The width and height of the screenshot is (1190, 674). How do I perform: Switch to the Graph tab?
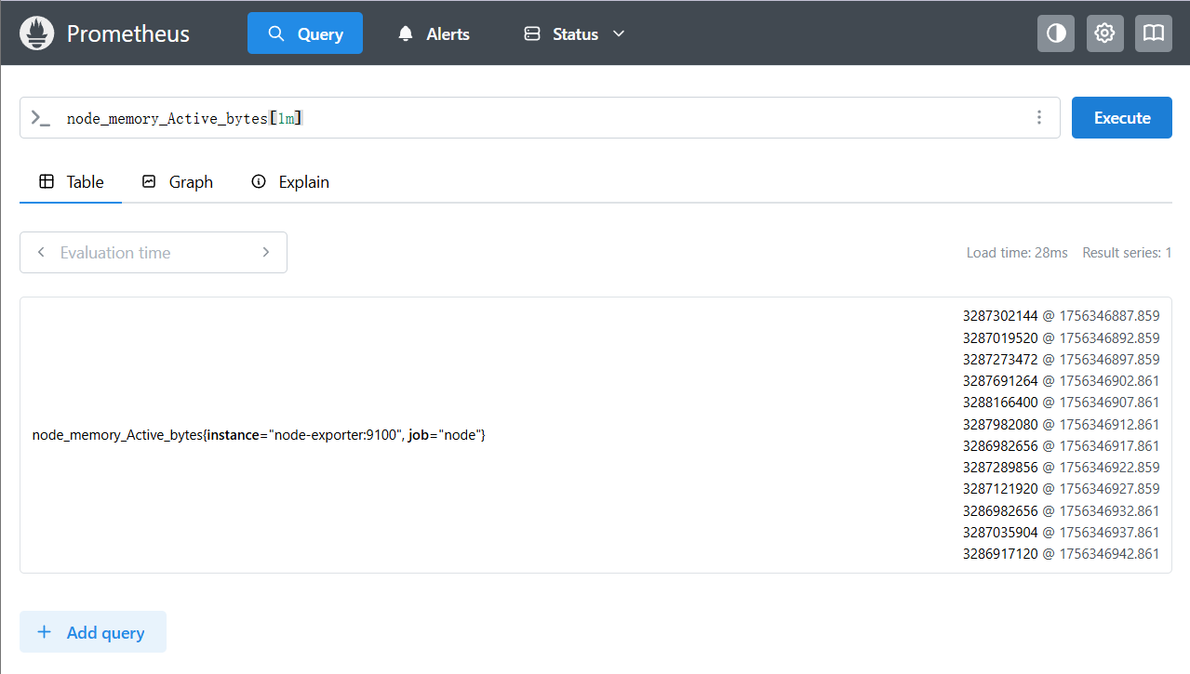pyautogui.click(x=177, y=182)
